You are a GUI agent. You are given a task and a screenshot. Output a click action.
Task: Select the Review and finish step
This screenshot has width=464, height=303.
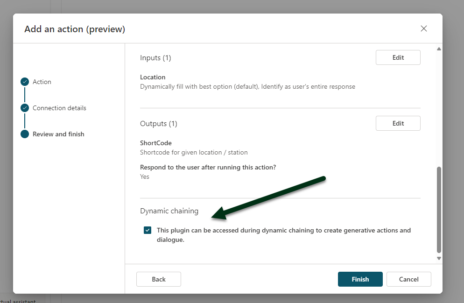tap(58, 134)
